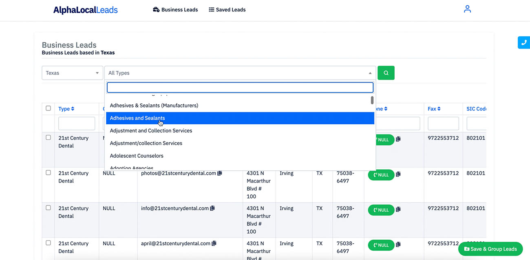The width and height of the screenshot is (530, 260).
Task: Click the Save & Group Leads button
Action: [x=490, y=249]
